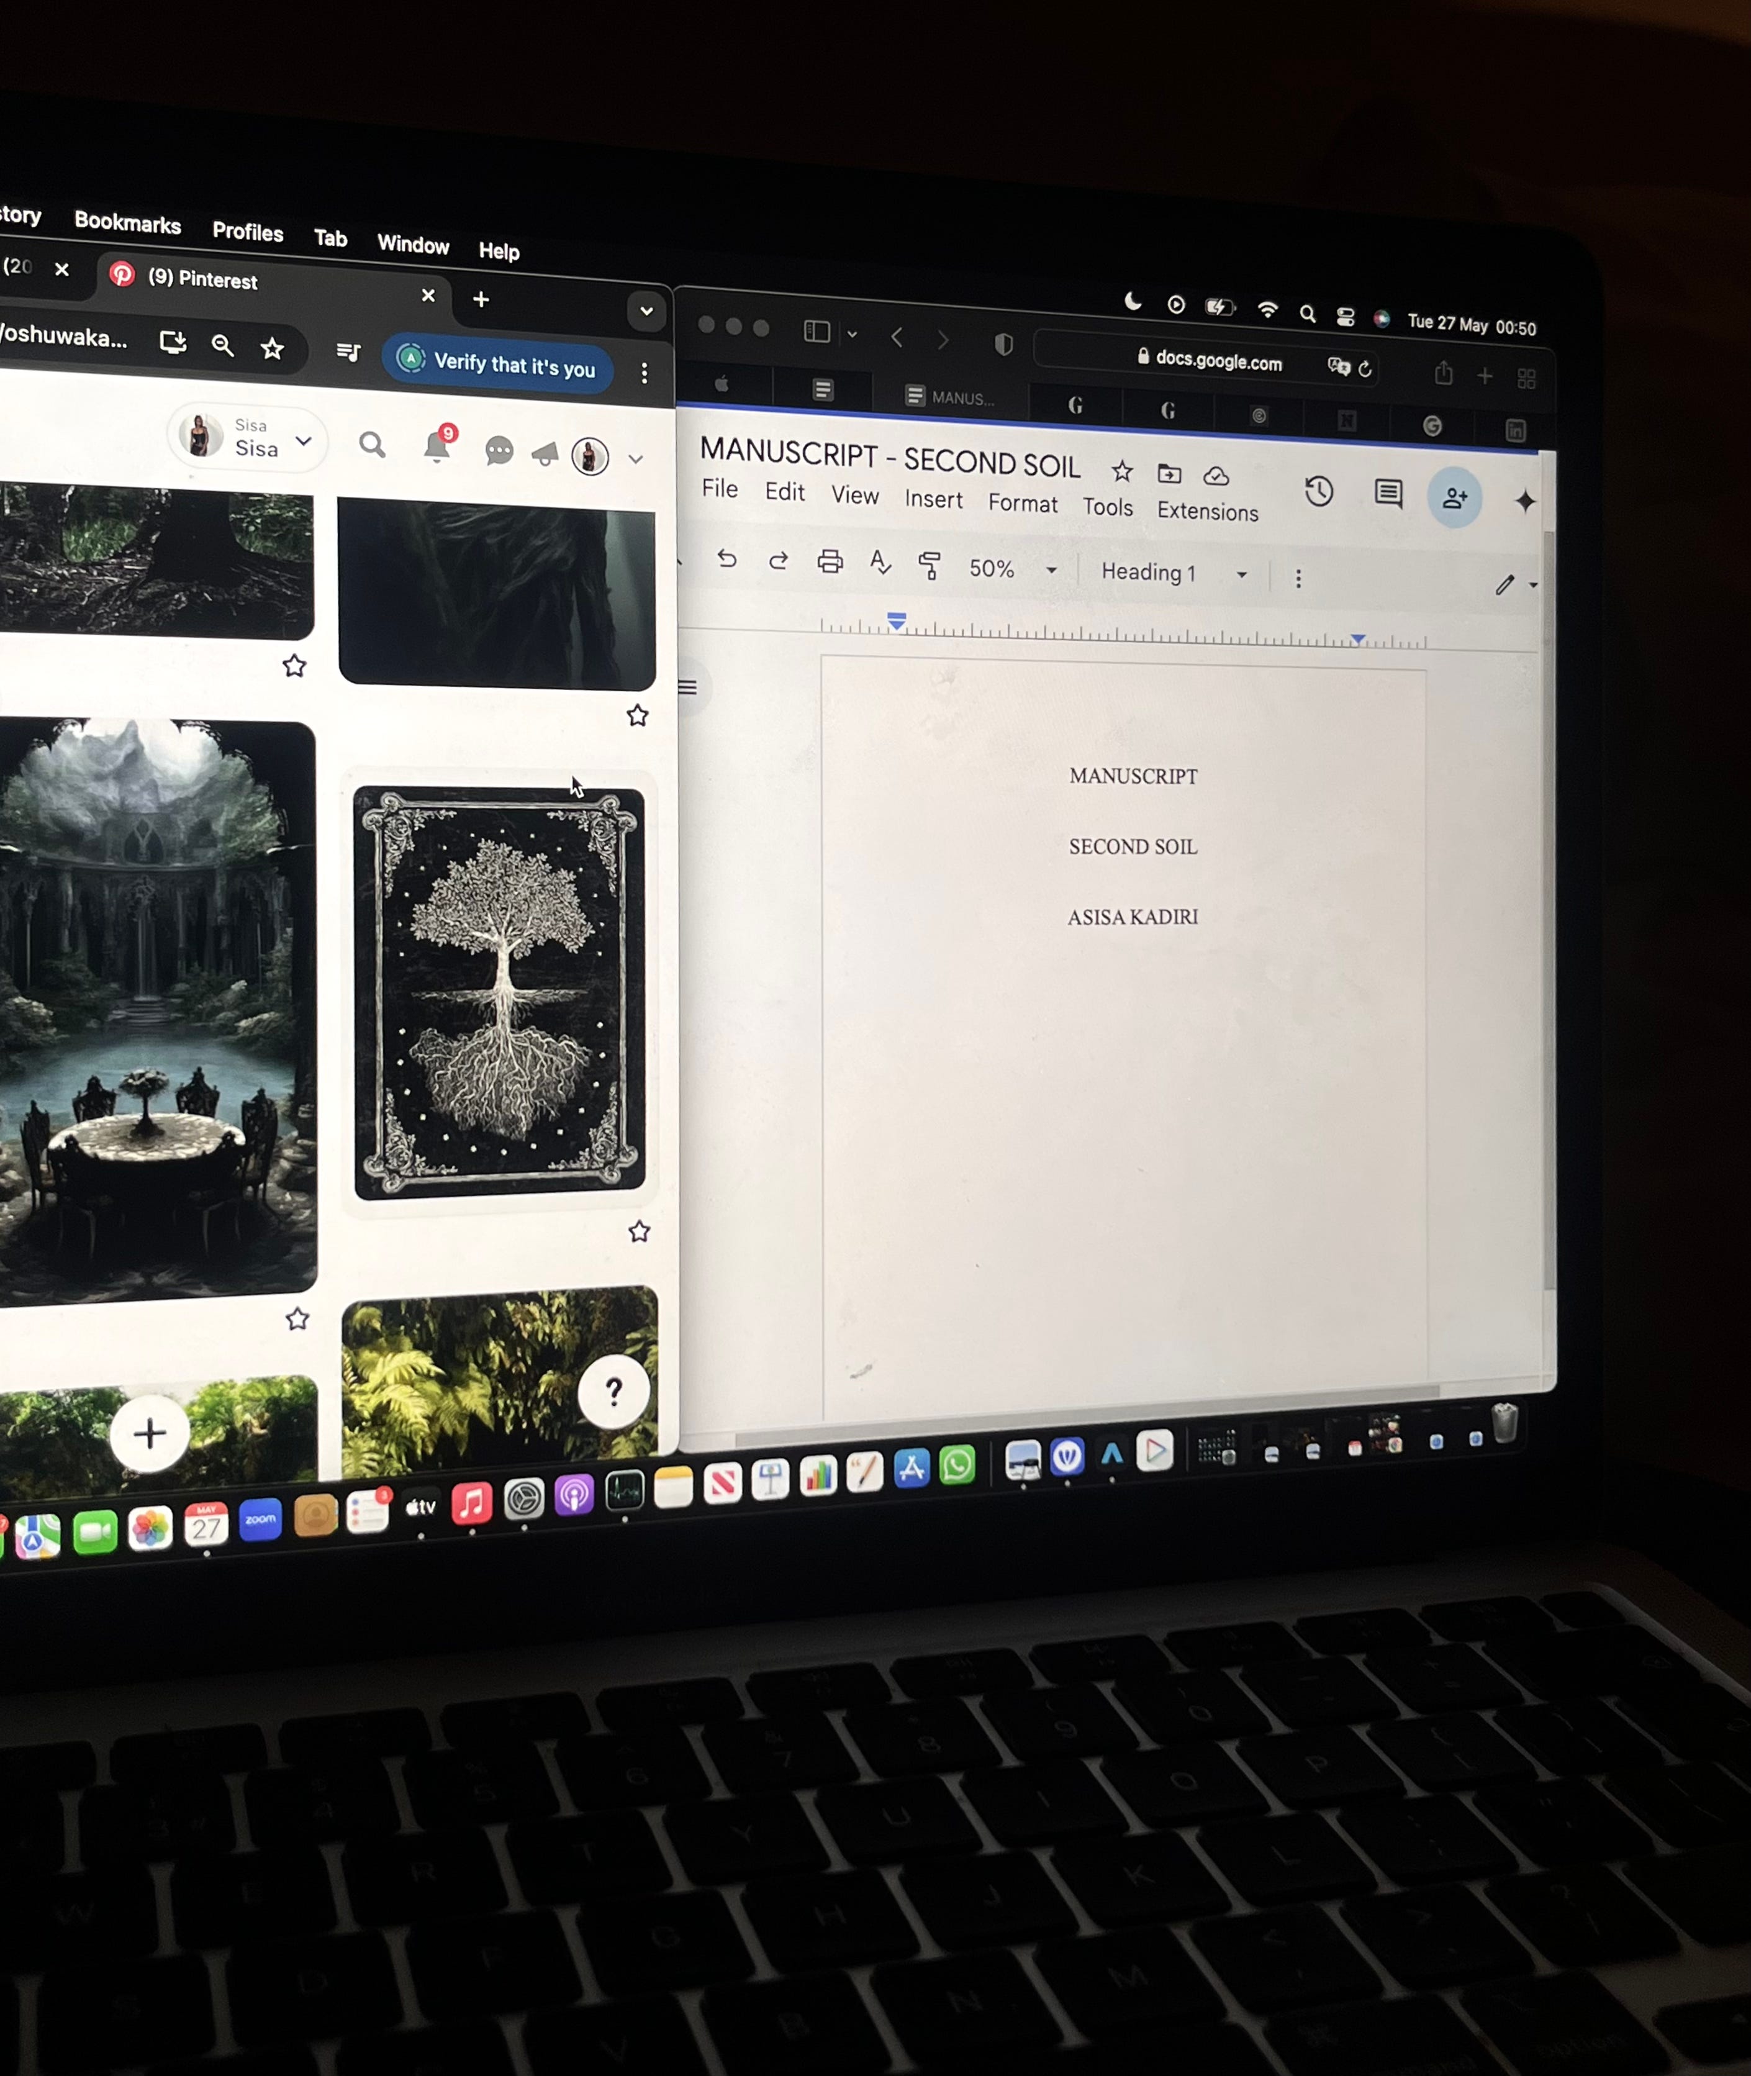
Task: Open the Extensions menu in Docs
Action: (x=1207, y=511)
